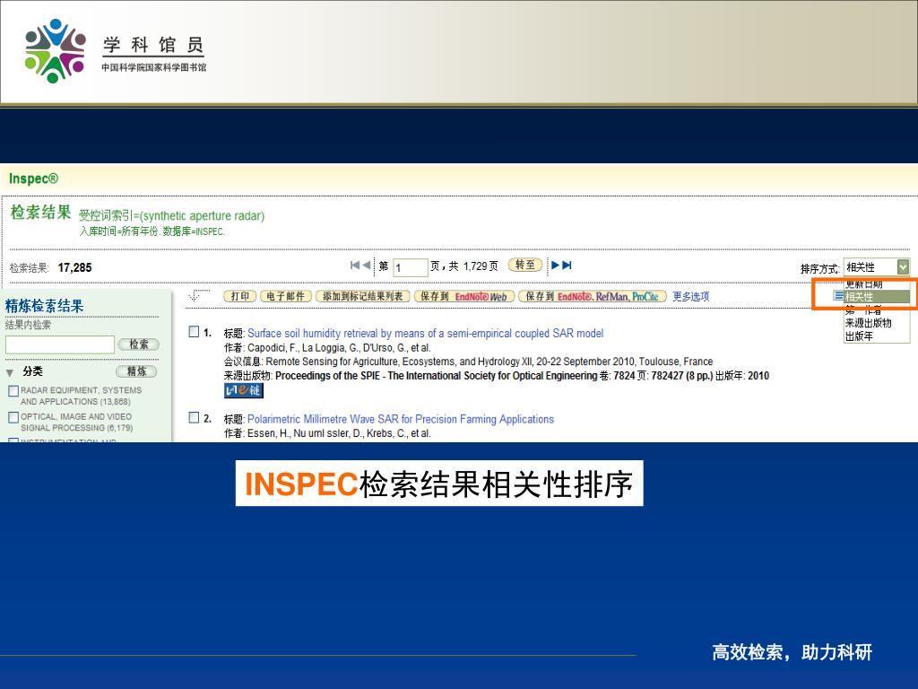
Task: Click 来源出版物 Proceedings of the SPIE line
Action: coord(497,376)
